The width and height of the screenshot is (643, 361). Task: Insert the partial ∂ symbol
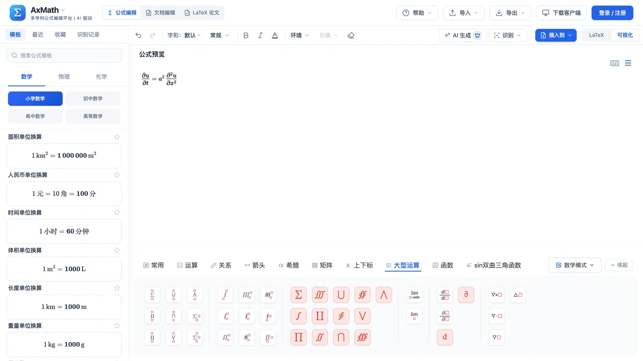[x=466, y=295]
